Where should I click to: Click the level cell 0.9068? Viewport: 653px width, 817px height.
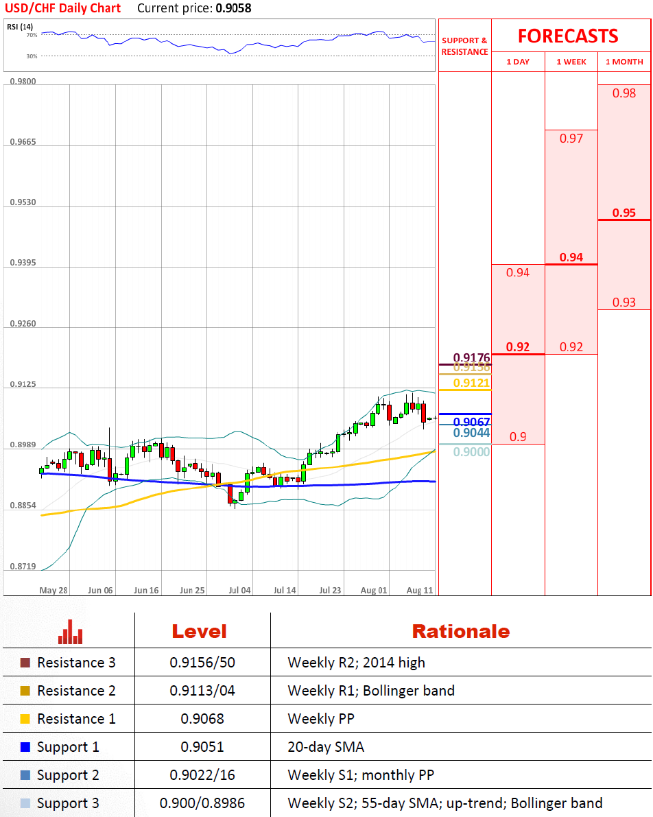[x=202, y=719]
